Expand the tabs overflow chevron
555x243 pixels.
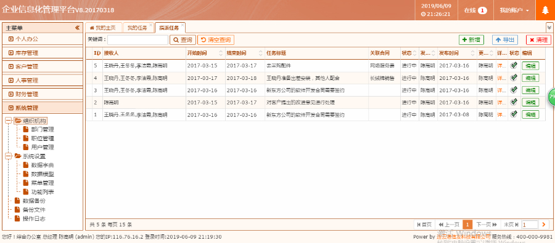click(x=549, y=27)
